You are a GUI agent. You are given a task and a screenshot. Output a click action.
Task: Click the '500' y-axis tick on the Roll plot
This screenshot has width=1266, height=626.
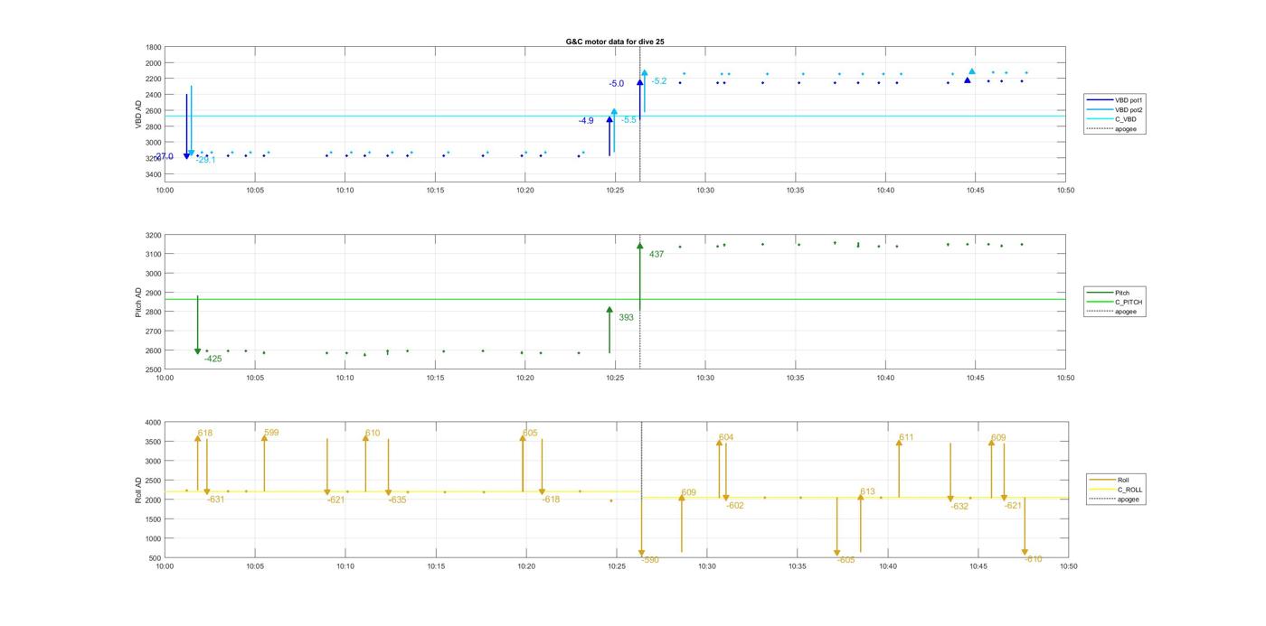pos(156,558)
